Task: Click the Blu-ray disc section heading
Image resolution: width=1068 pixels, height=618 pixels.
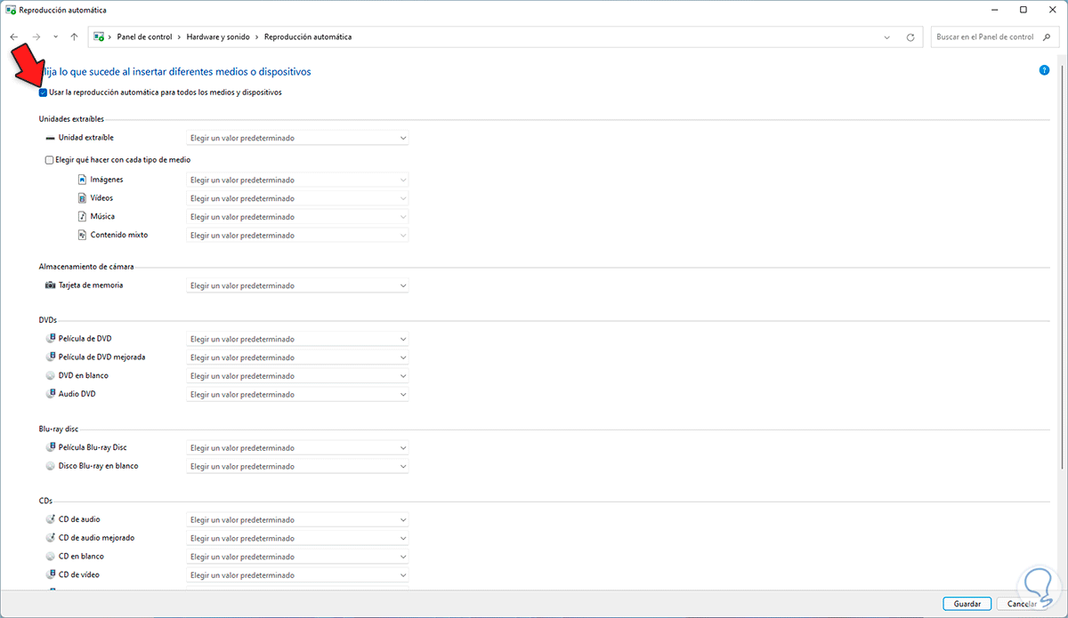Action: pos(58,429)
